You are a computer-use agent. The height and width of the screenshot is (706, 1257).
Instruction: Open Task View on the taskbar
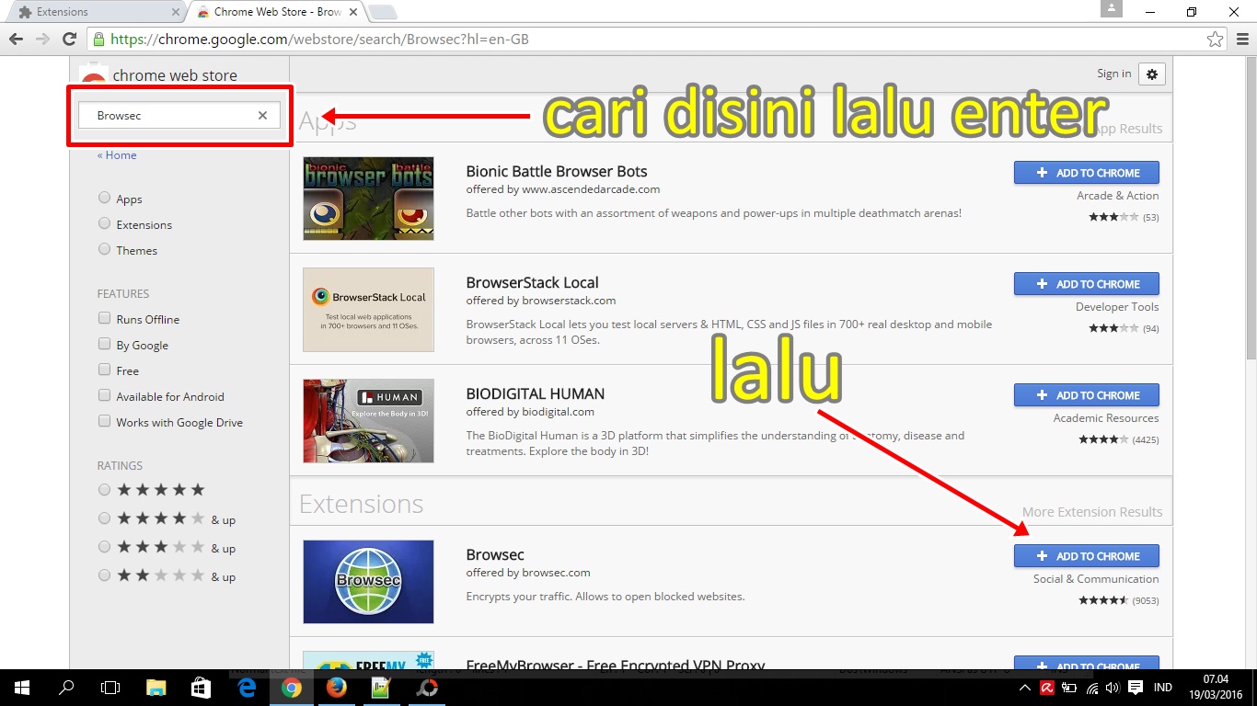point(110,688)
